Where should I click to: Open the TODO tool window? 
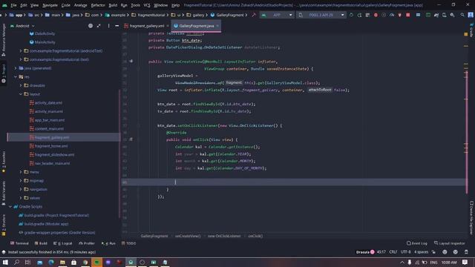tap(128, 243)
